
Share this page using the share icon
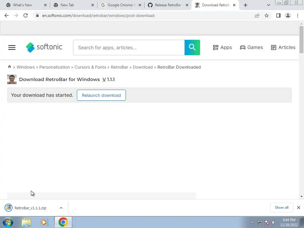pos(257,15)
